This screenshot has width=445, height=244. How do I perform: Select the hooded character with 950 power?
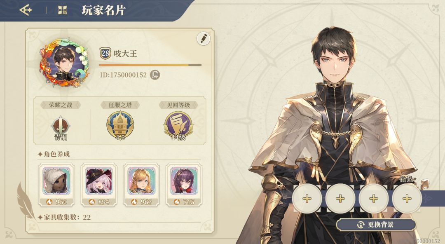pos(56,185)
